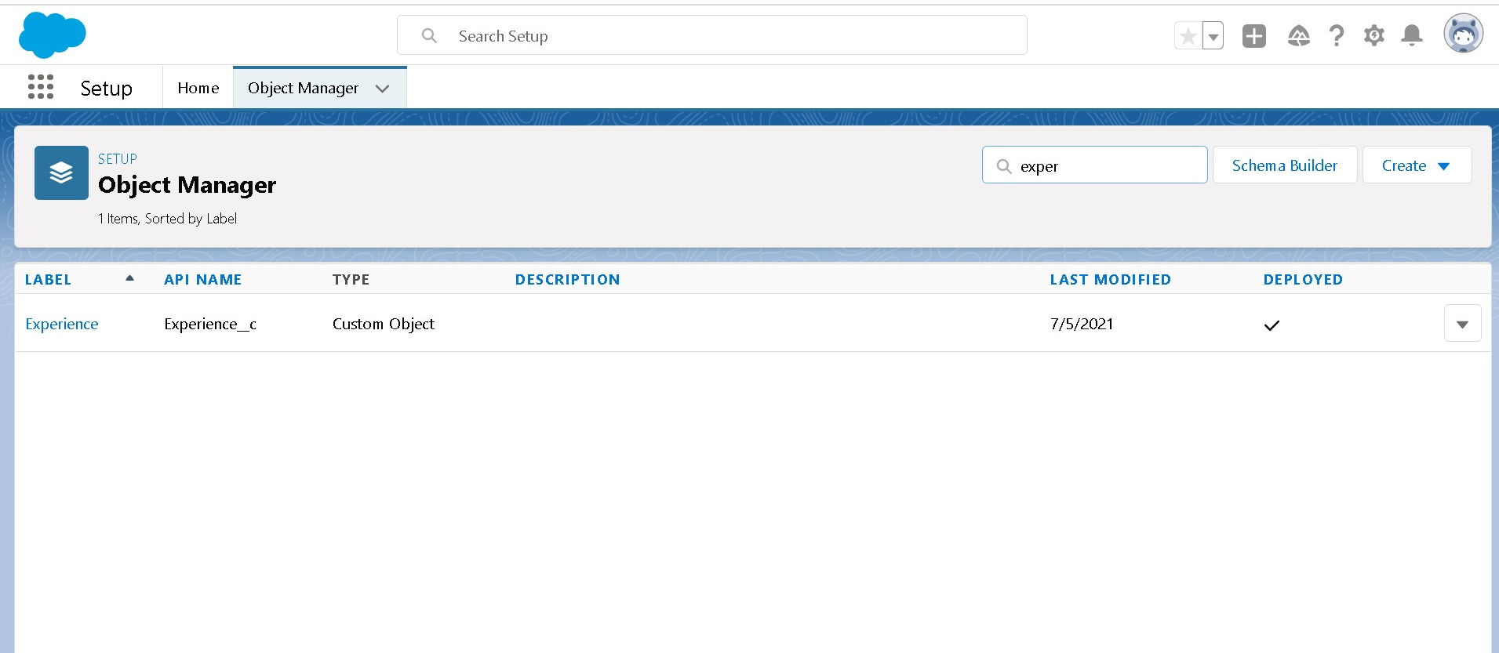This screenshot has width=1499, height=653.
Task: Open the App Launcher grid icon
Action: pyautogui.click(x=41, y=87)
